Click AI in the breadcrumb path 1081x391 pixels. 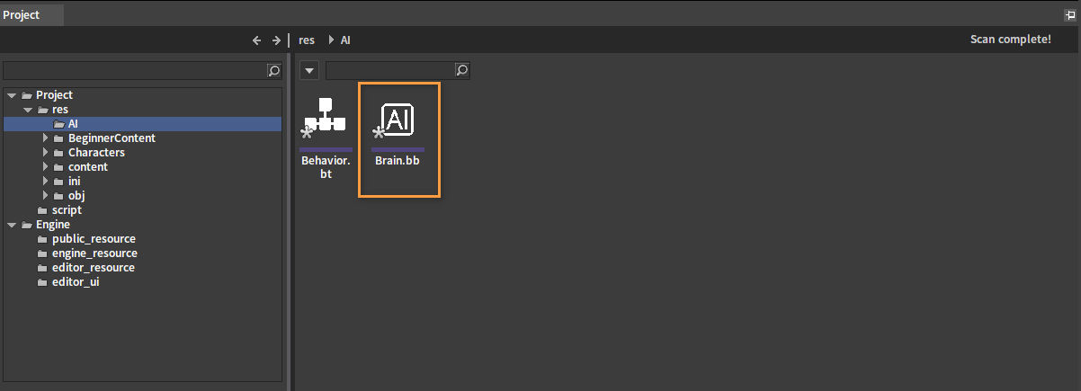[345, 40]
